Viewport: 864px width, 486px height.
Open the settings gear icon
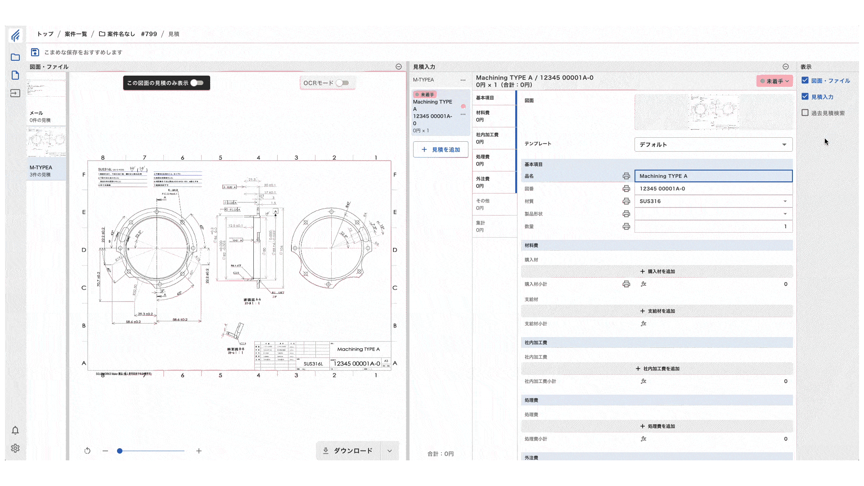(15, 448)
